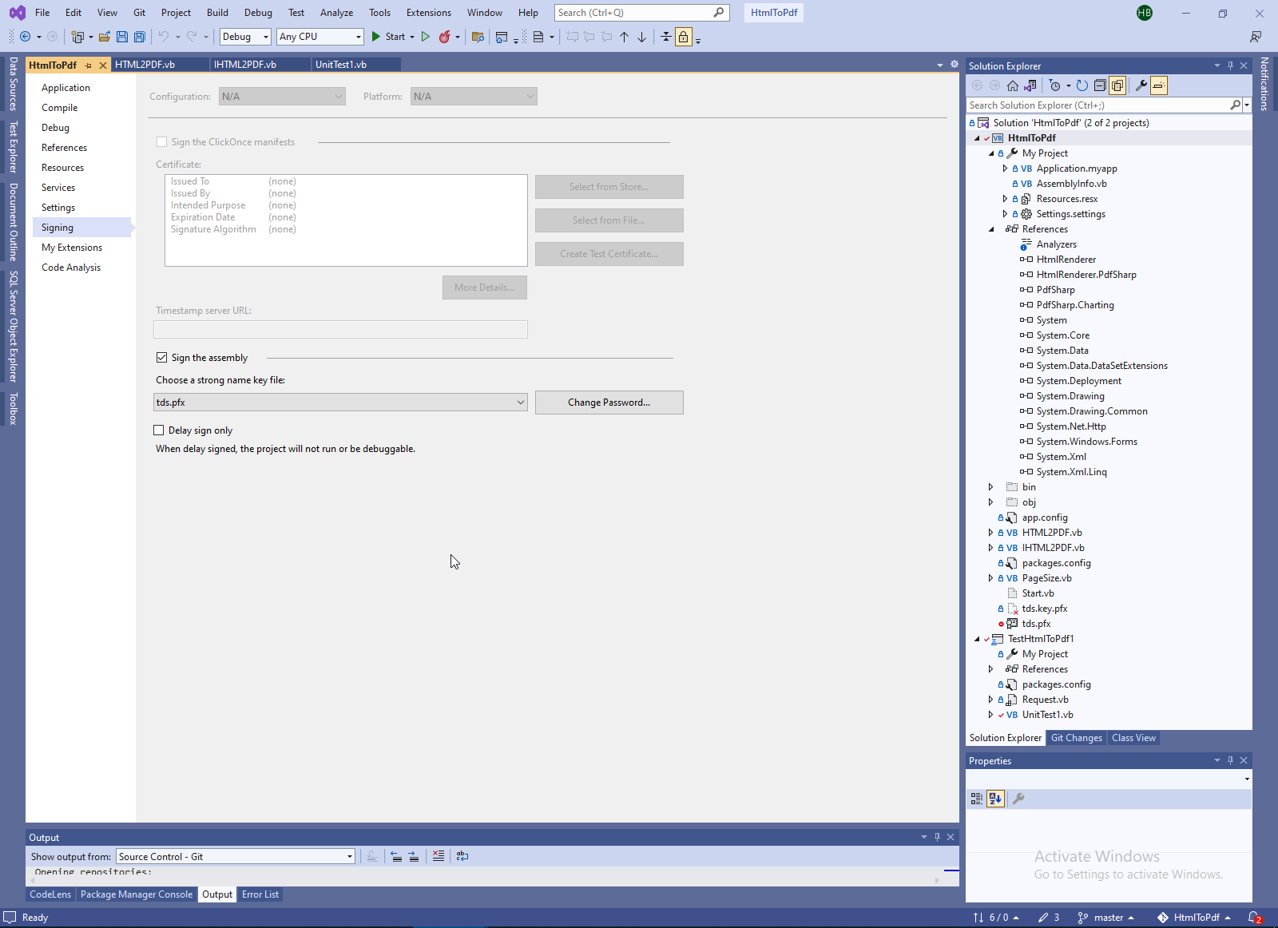Toggle the lock icon on the main toolbar

tap(684, 37)
